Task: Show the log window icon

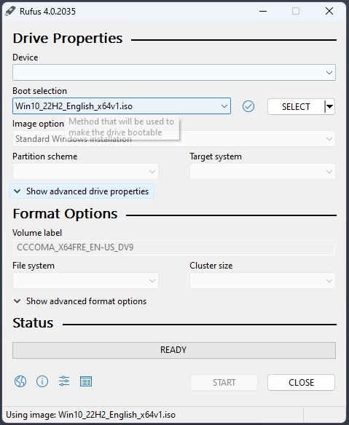Action: point(86,381)
